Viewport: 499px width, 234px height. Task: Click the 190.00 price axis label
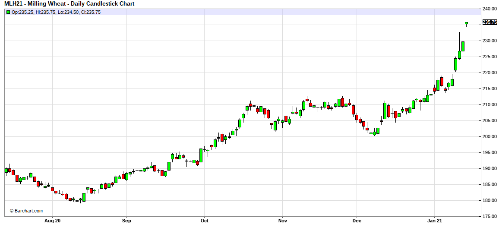490,168
